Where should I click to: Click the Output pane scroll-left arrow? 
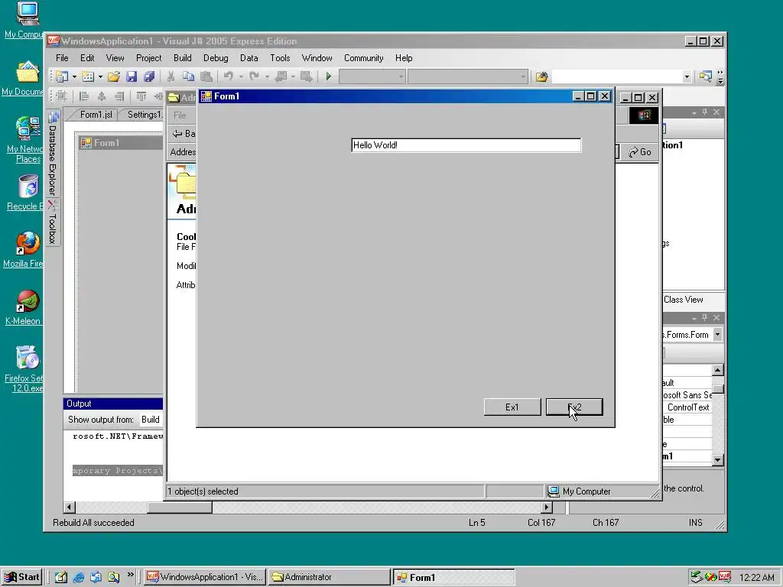[70, 508]
